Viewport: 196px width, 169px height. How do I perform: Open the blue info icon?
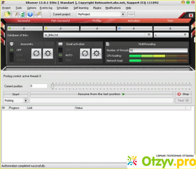point(30,14)
